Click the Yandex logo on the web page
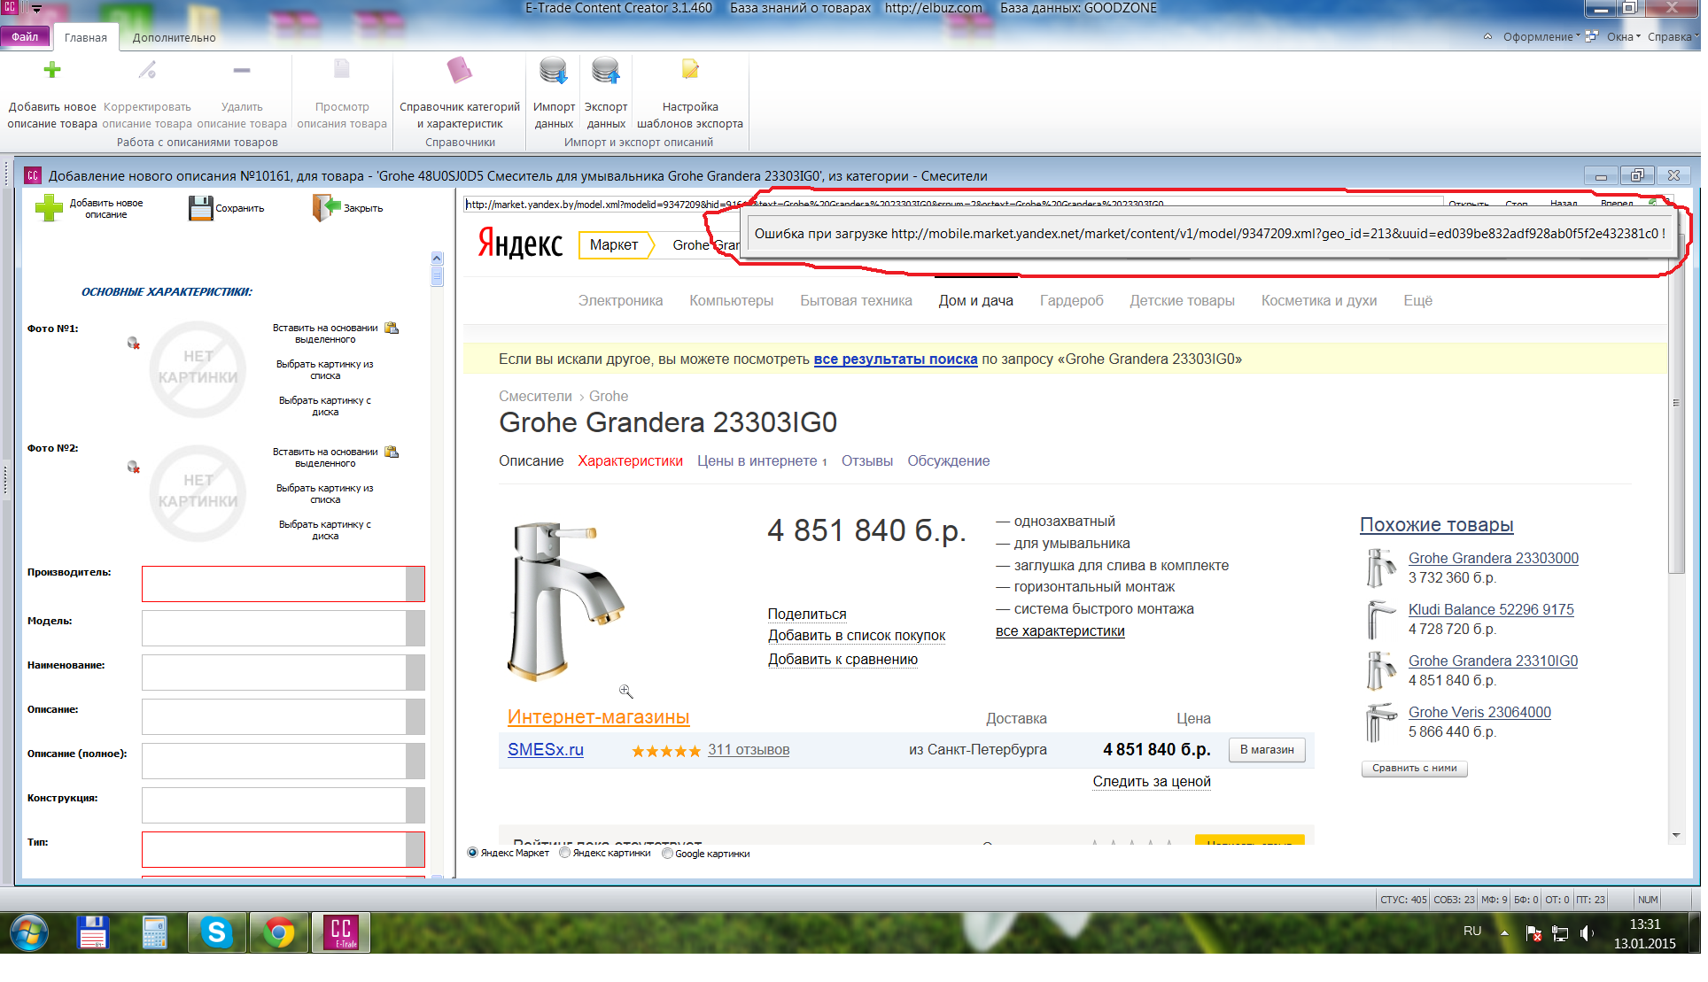 [520, 244]
